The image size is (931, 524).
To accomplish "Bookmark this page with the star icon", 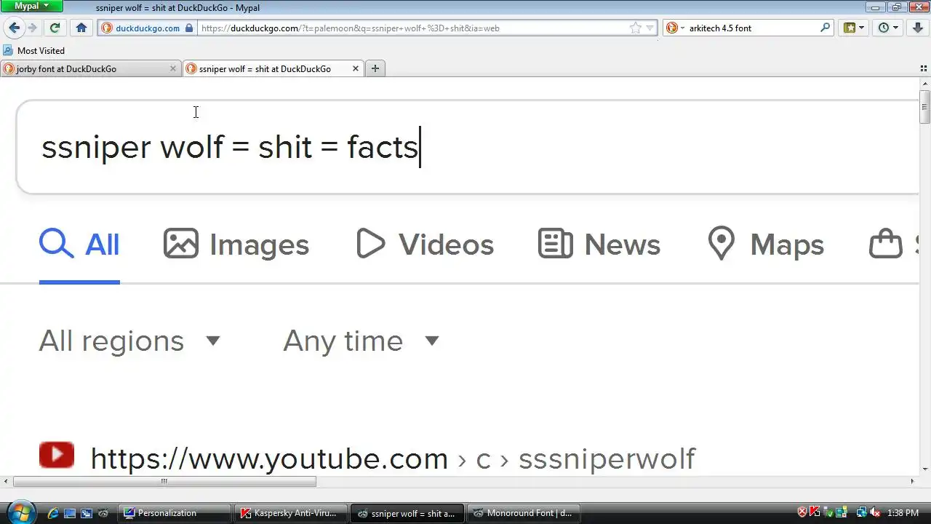I will tap(635, 28).
